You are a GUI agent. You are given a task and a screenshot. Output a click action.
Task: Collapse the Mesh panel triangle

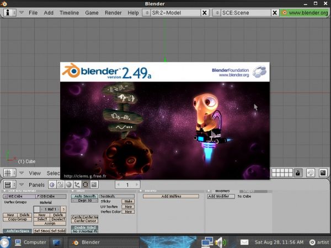(73, 191)
